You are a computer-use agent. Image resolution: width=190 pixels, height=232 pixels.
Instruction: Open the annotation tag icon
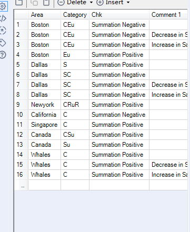point(3,43)
